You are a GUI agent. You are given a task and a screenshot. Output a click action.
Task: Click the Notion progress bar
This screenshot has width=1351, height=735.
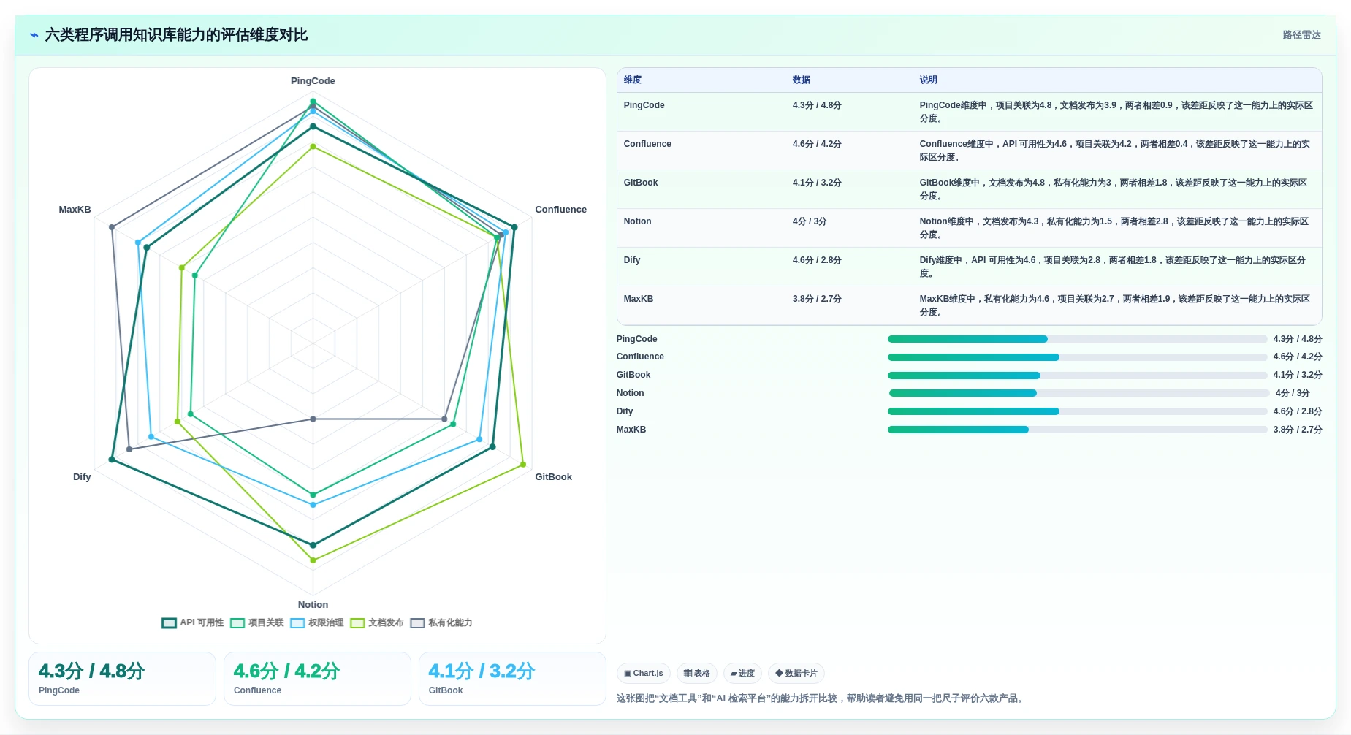point(1078,393)
